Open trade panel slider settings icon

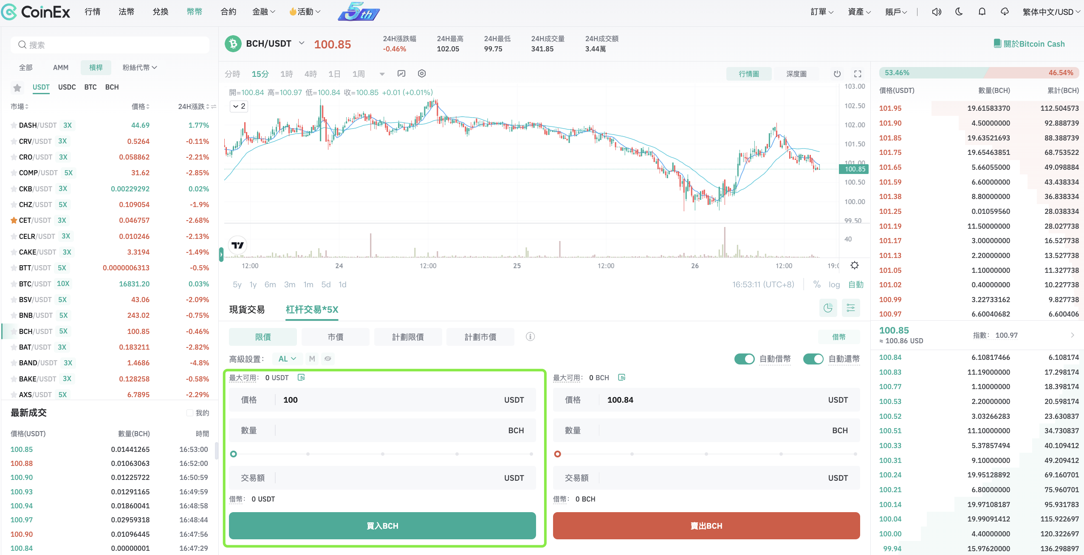(x=851, y=308)
